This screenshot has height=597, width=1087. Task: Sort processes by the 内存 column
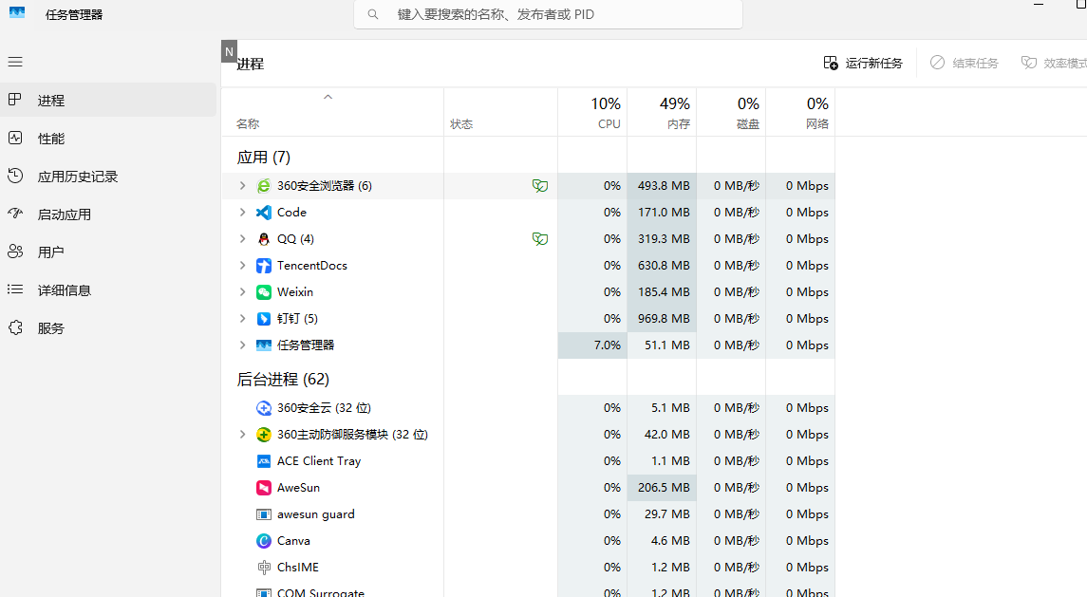point(662,112)
